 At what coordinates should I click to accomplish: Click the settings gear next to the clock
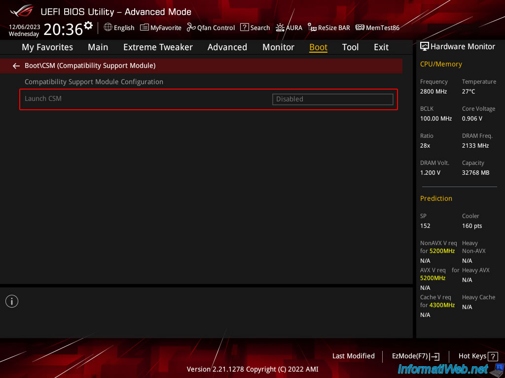click(x=88, y=26)
